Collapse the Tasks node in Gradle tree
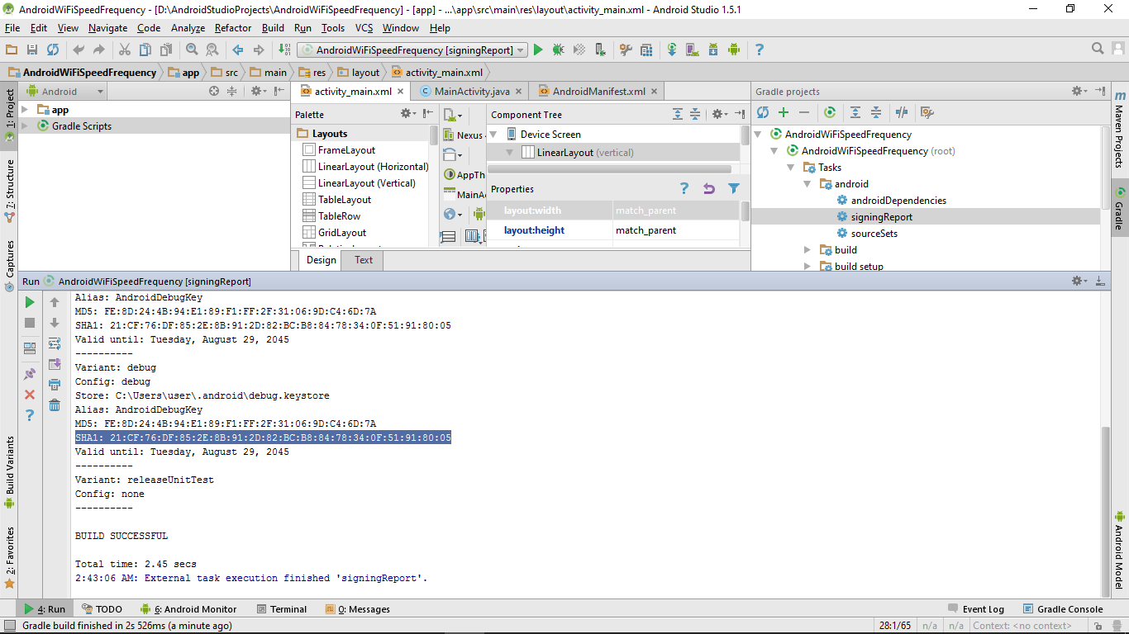Viewport: 1129px width, 634px height. [791, 167]
